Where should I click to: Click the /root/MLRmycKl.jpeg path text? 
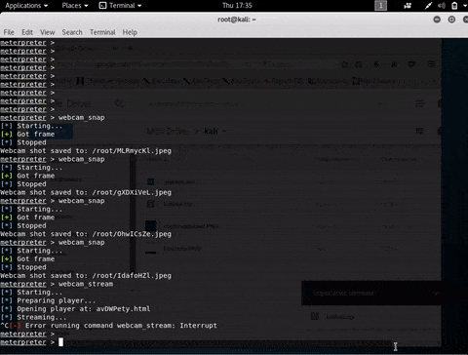[132, 151]
